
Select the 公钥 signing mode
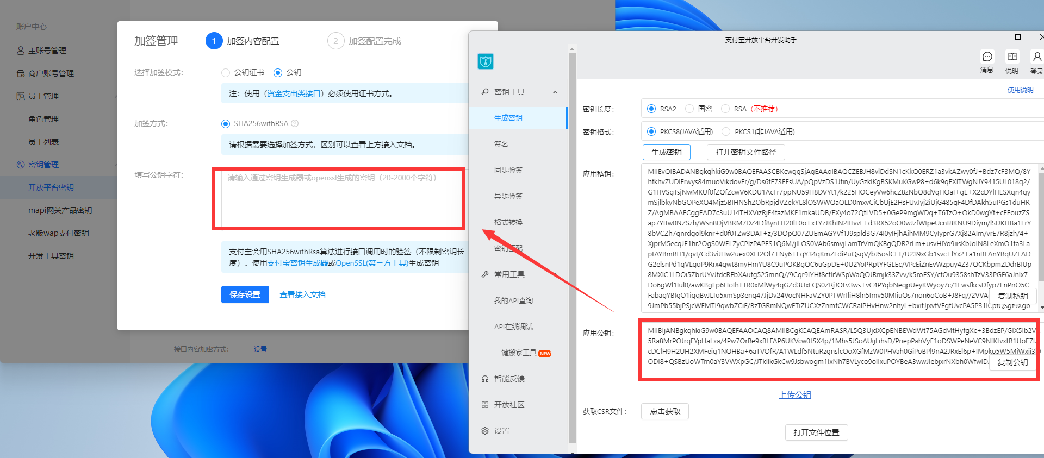(x=278, y=72)
